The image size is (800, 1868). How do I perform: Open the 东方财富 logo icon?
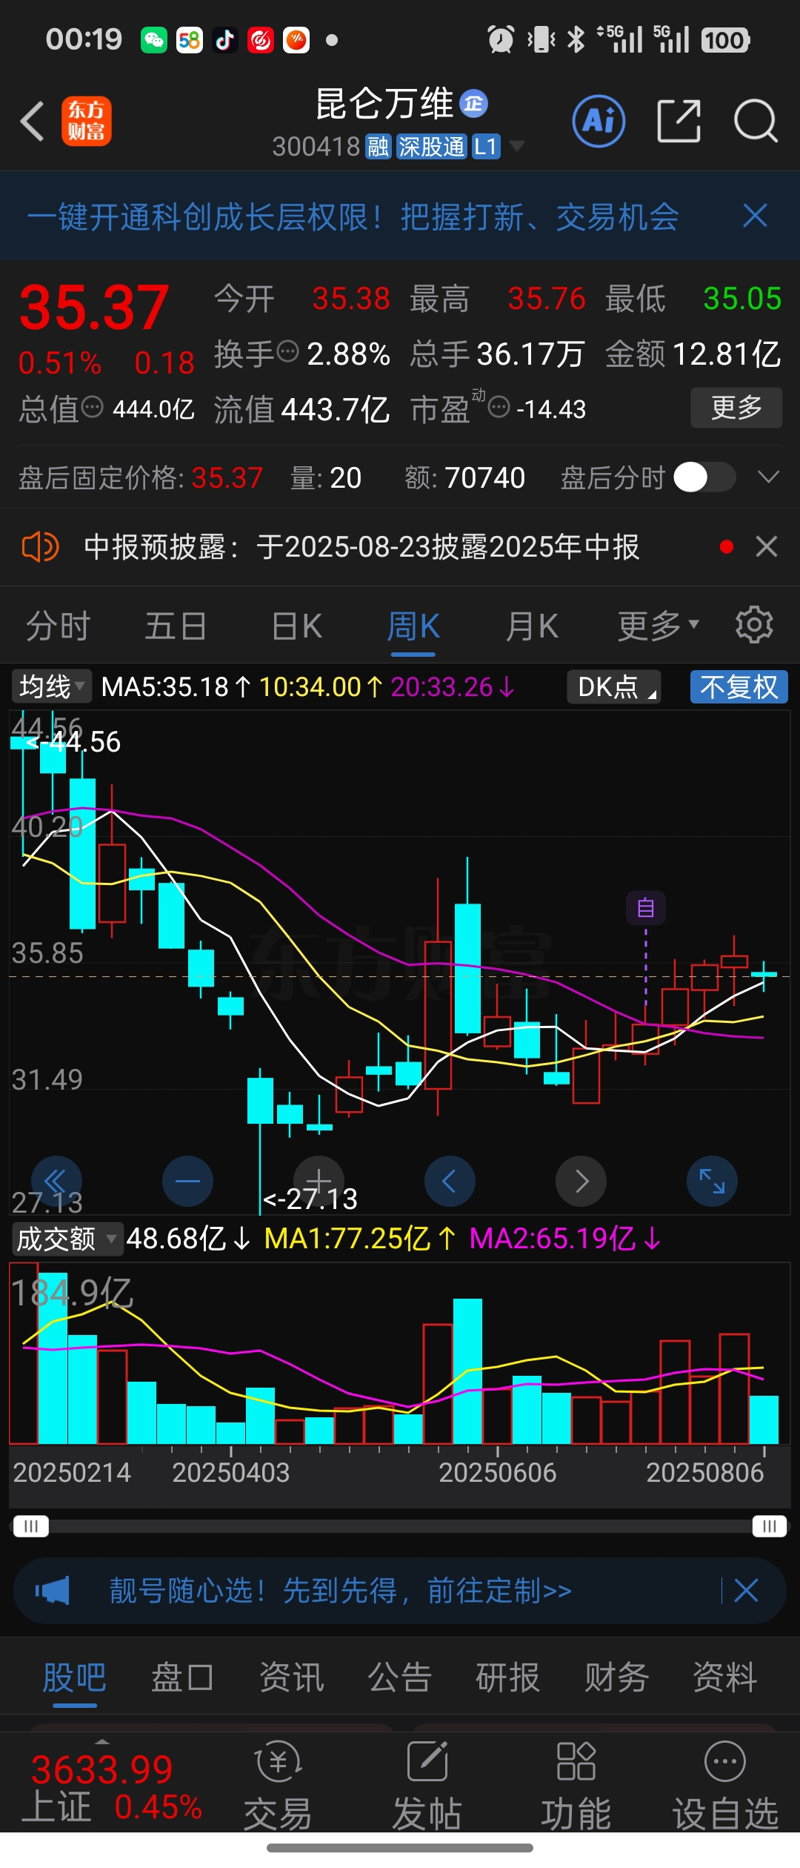point(87,121)
